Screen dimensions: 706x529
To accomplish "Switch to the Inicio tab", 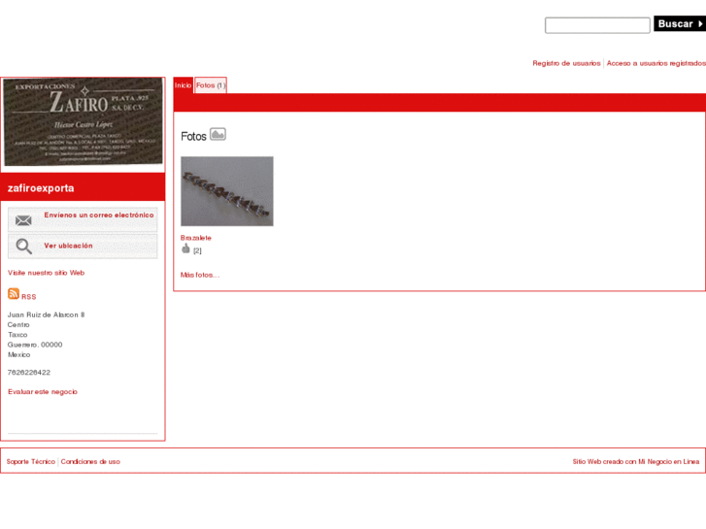I will tap(184, 85).
